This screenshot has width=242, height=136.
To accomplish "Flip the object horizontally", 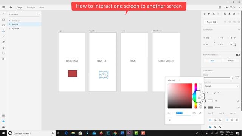I will [231, 45].
